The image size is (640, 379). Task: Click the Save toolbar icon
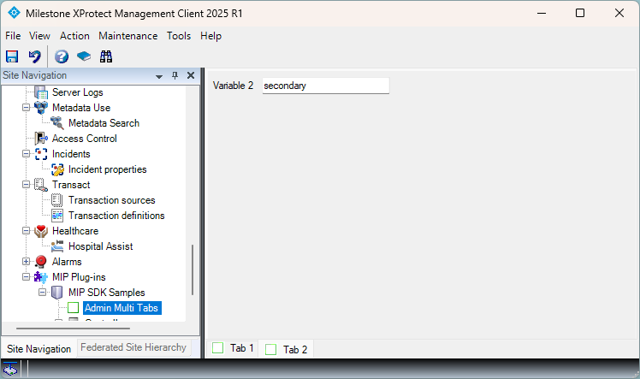(x=12, y=56)
